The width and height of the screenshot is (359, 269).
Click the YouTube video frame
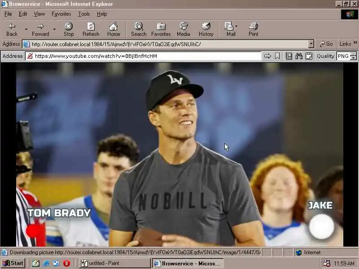click(x=179, y=155)
